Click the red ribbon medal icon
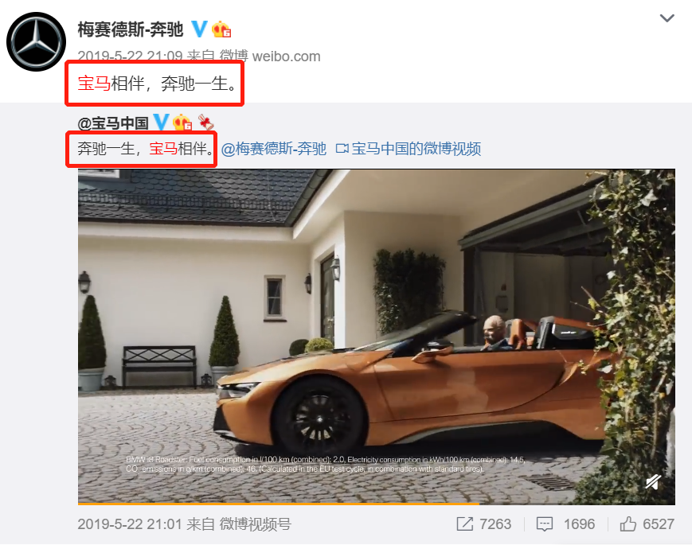This screenshot has height=545, width=692. (x=205, y=123)
